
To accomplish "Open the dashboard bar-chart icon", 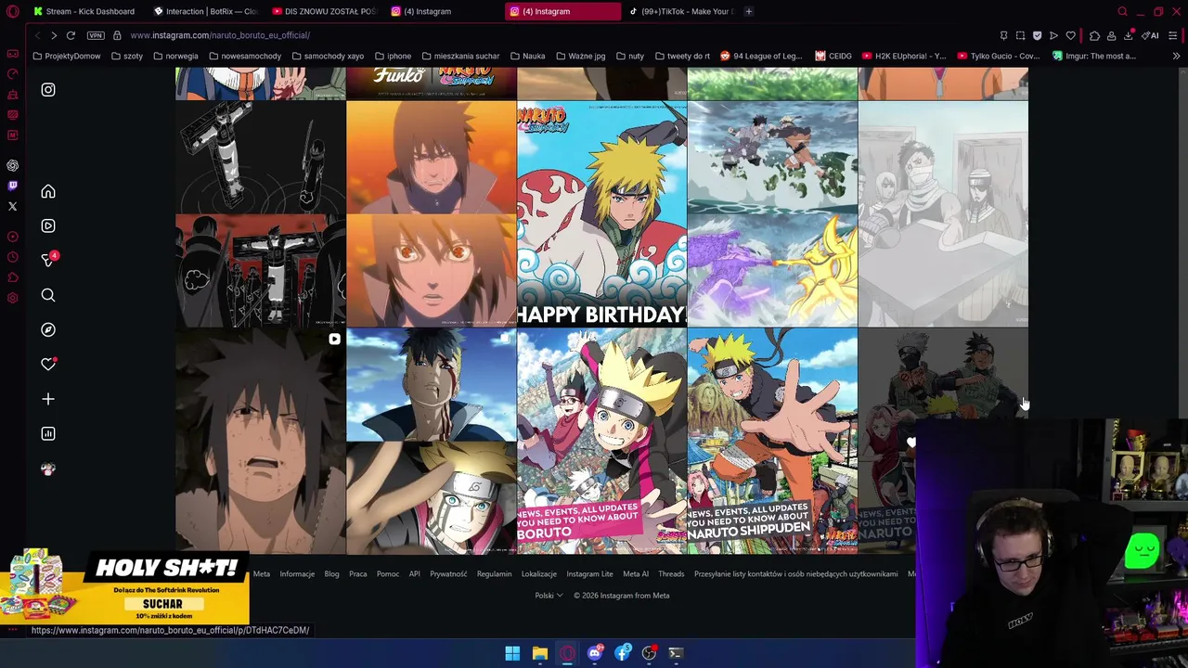I will pos(48,433).
